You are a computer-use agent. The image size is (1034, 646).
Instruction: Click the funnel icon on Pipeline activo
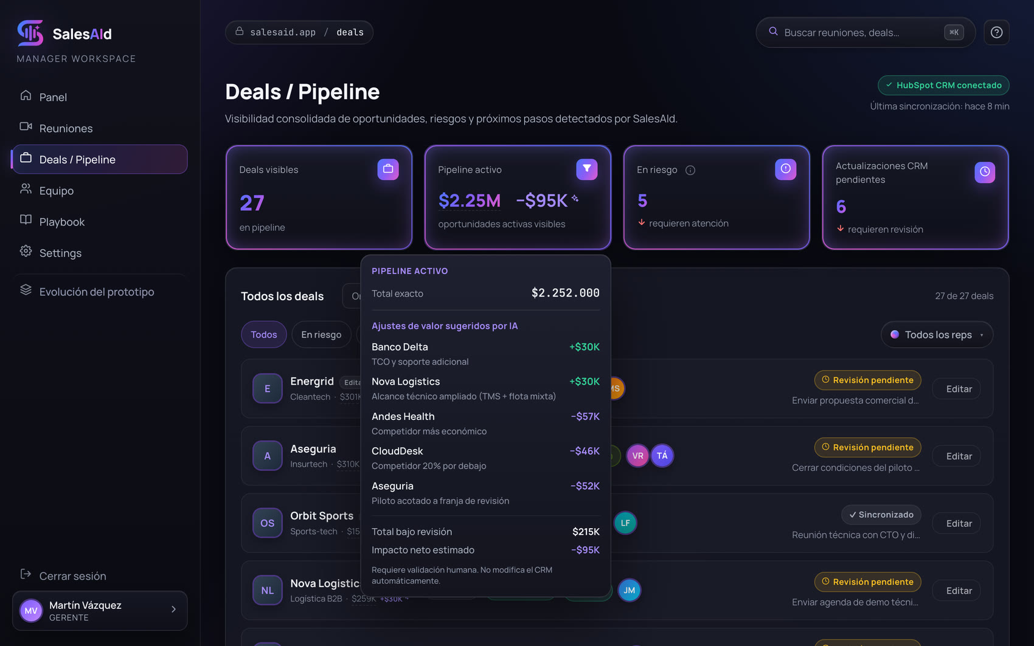coord(587,169)
